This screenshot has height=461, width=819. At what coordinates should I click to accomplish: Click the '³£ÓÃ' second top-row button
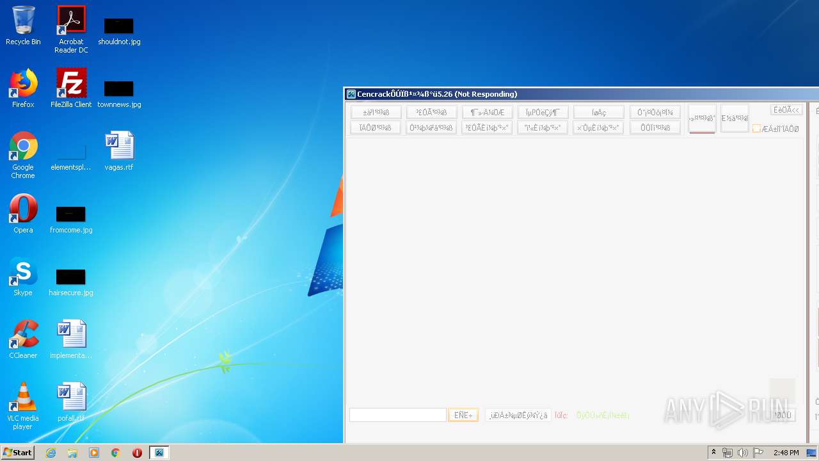click(431, 112)
